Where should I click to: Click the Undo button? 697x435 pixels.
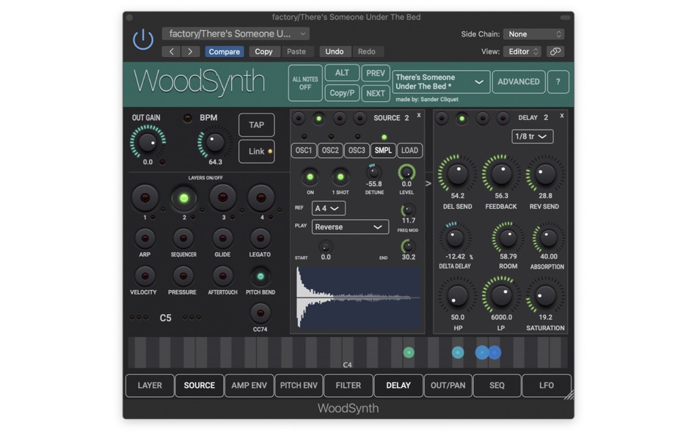(x=335, y=51)
